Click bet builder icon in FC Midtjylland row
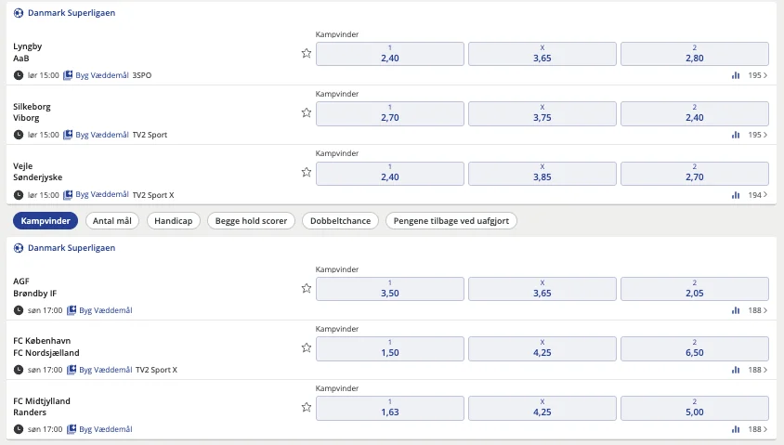 [72, 429]
